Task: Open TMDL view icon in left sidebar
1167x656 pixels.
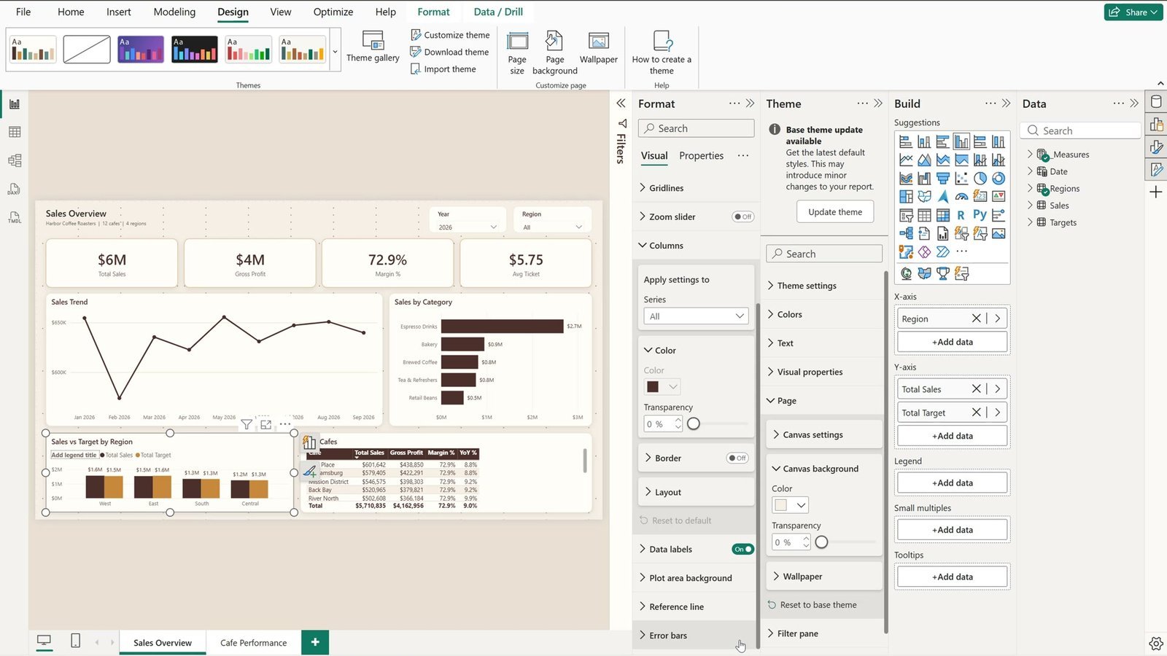Action: pyautogui.click(x=15, y=217)
